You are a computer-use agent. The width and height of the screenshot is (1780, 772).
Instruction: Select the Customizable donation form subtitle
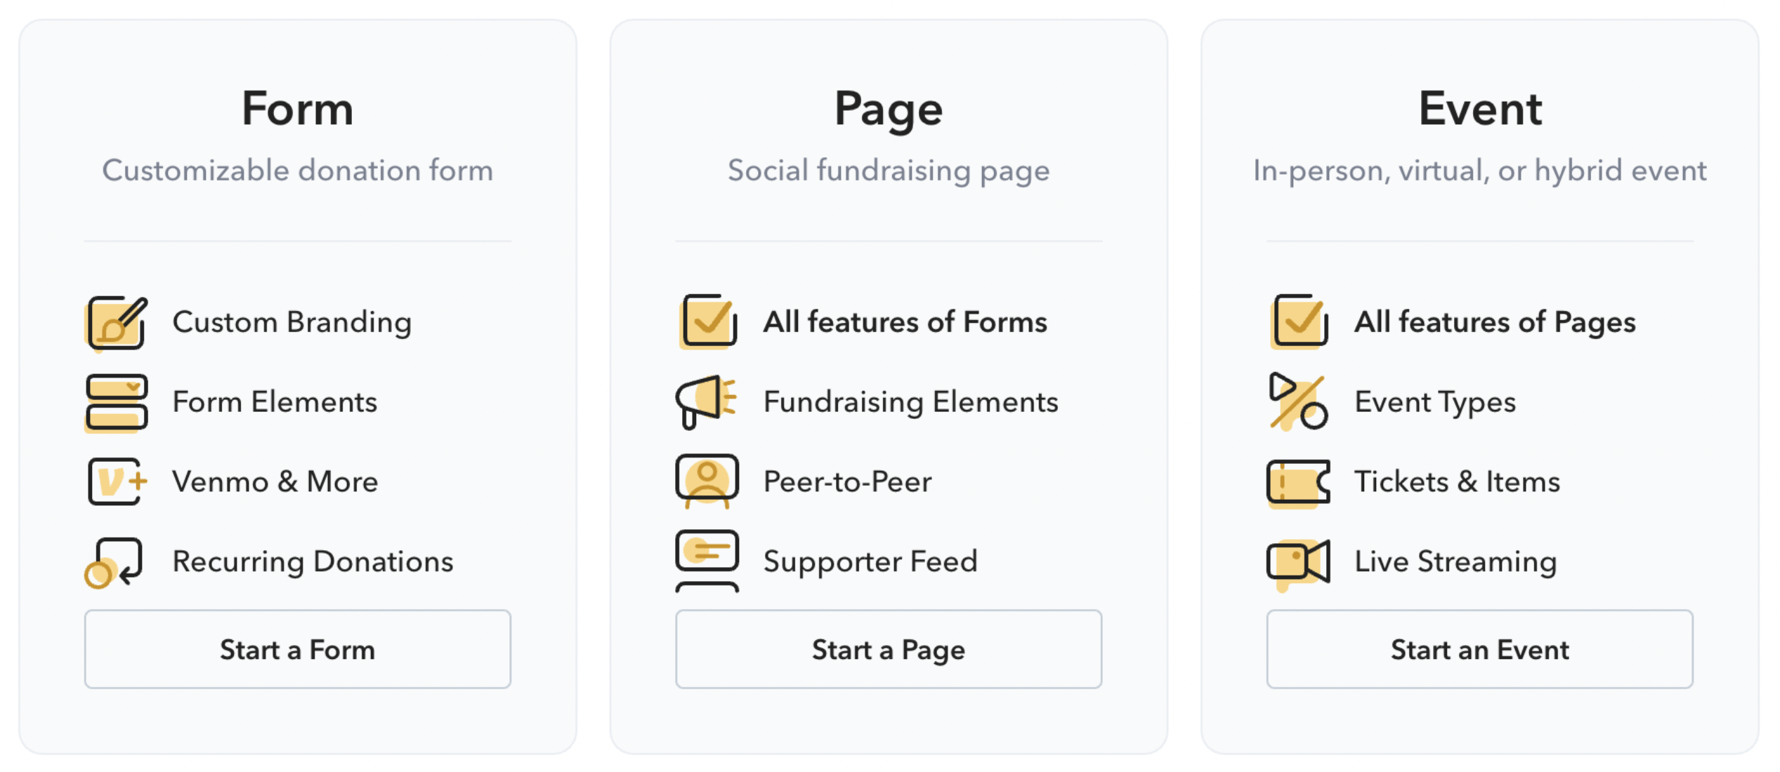298,171
